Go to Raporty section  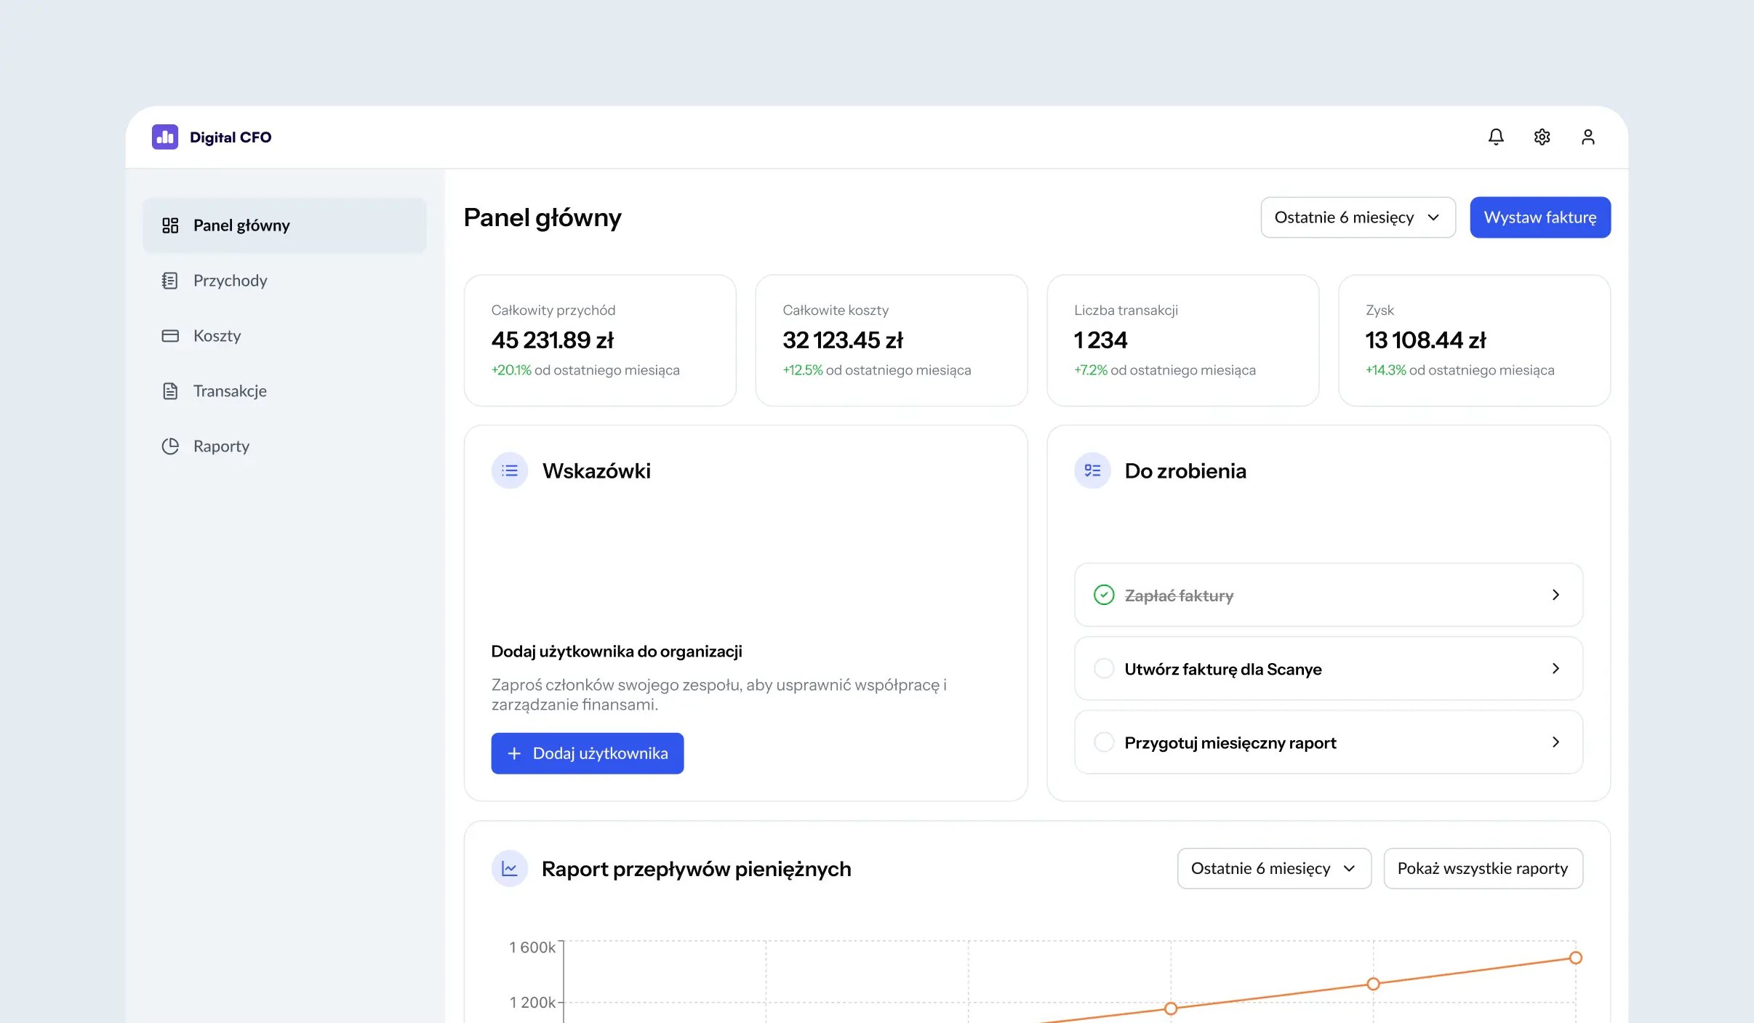click(284, 446)
